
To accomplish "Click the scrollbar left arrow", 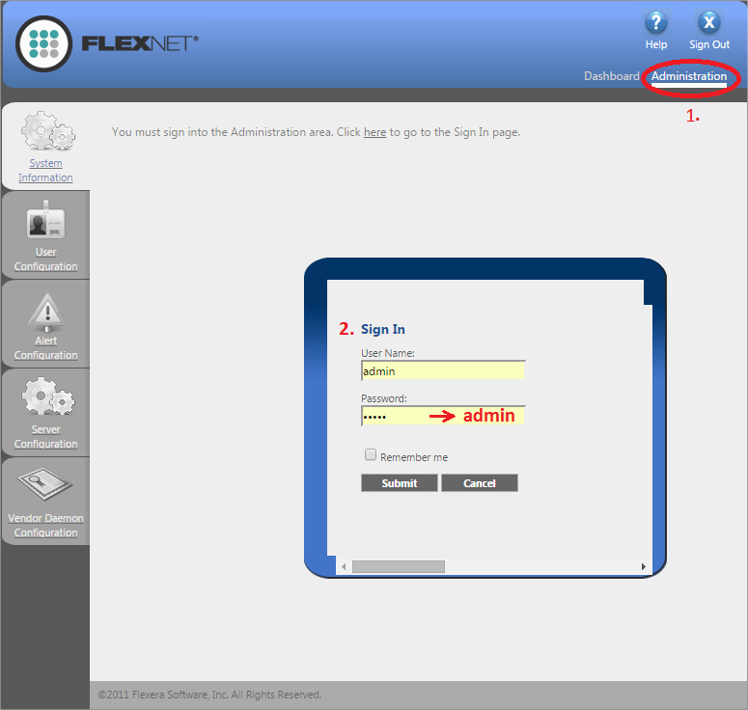I will (x=344, y=566).
